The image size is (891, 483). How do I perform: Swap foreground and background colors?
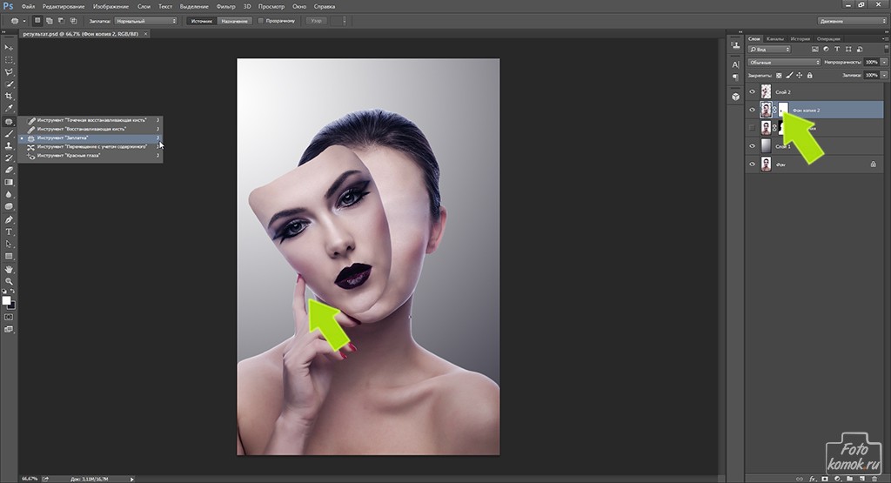(13, 292)
